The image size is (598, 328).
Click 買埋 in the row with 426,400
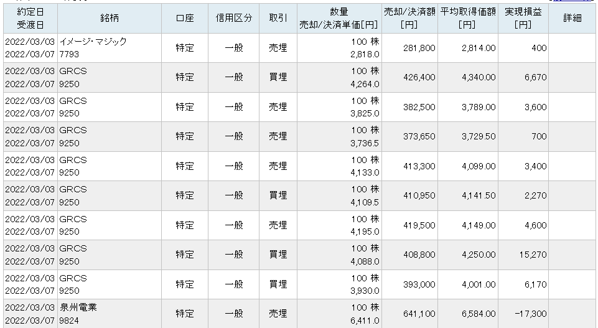278,77
